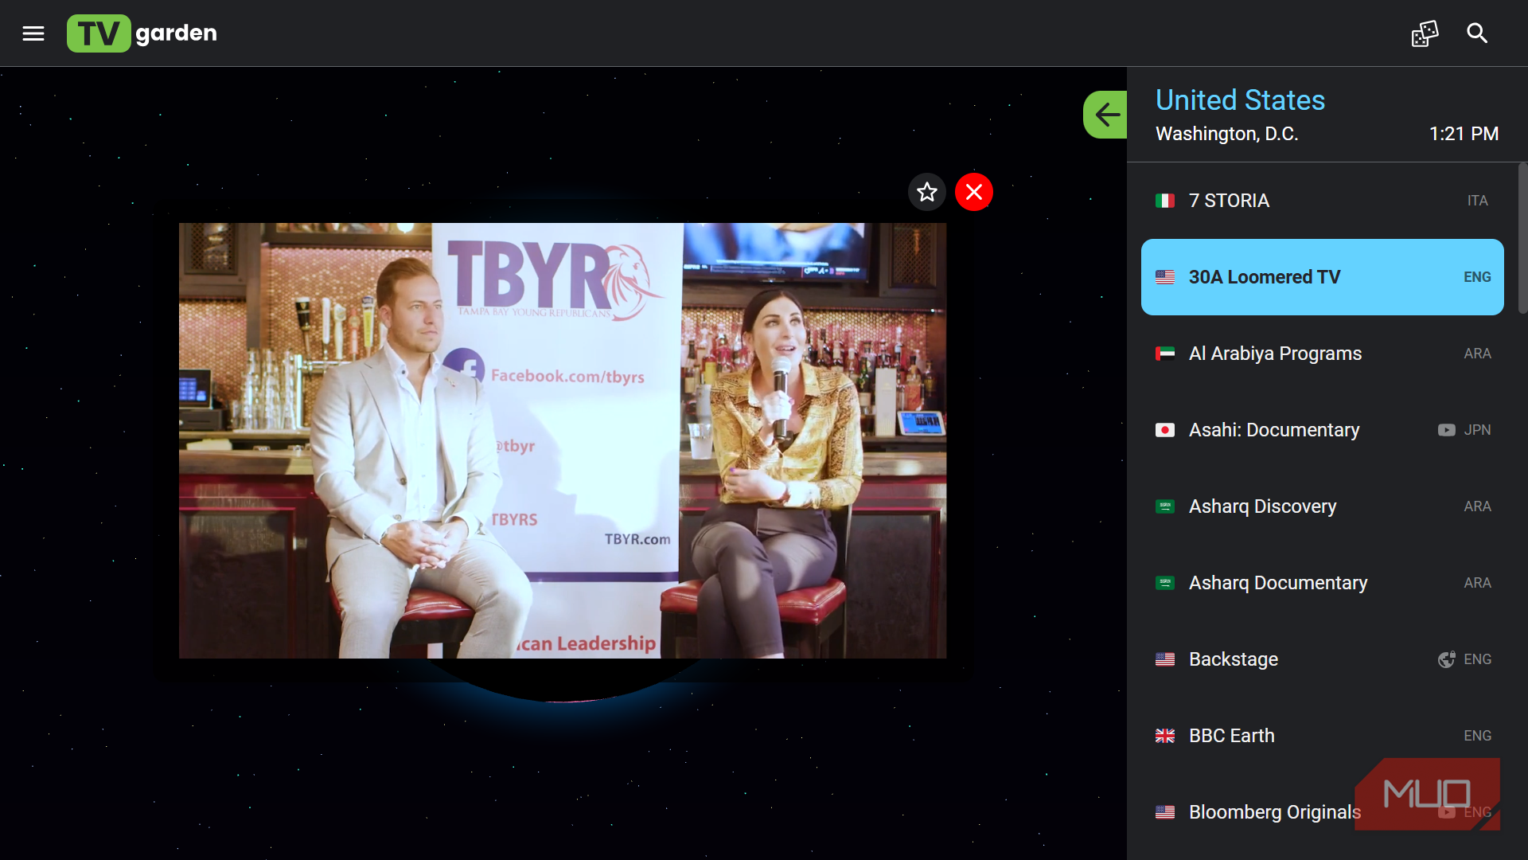Click the UK flag next to BBC Earth
Viewport: 1528px width, 860px height.
click(x=1165, y=736)
